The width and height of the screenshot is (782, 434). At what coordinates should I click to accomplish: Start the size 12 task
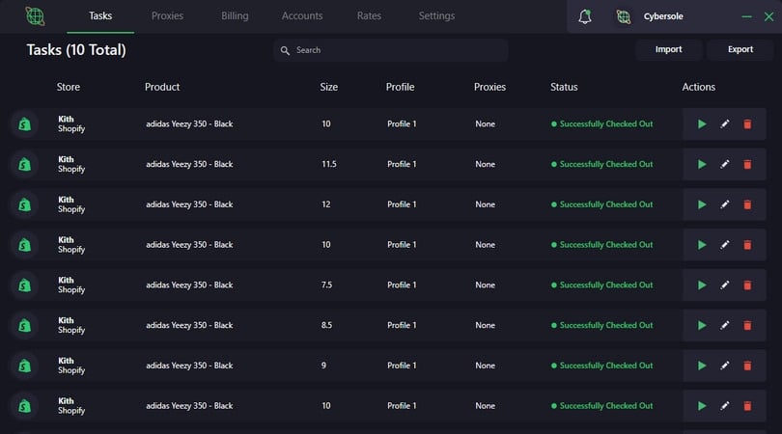click(702, 204)
